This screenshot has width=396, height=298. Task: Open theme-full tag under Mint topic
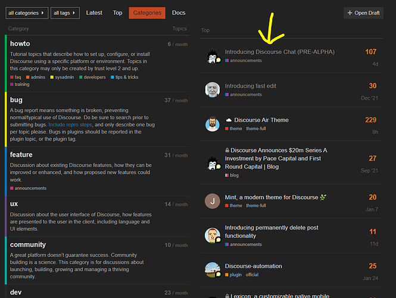point(256,206)
